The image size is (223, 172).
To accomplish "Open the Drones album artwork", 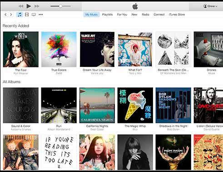I will tap(208, 49).
